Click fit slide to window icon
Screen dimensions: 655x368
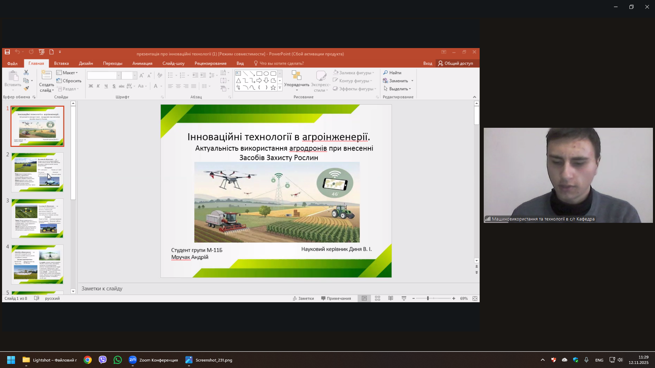tap(475, 298)
